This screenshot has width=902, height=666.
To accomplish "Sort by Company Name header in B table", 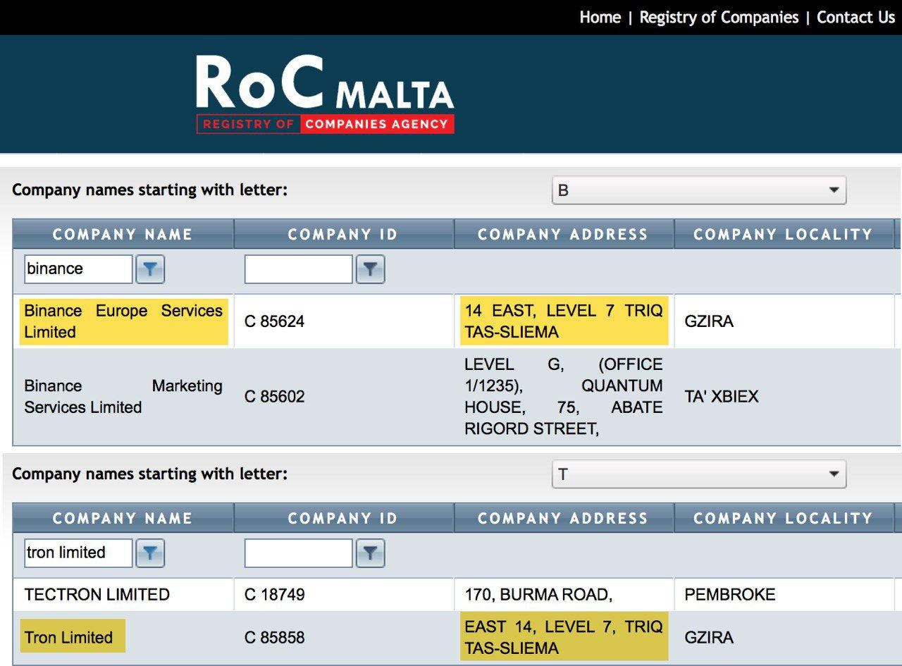I will click(x=123, y=234).
